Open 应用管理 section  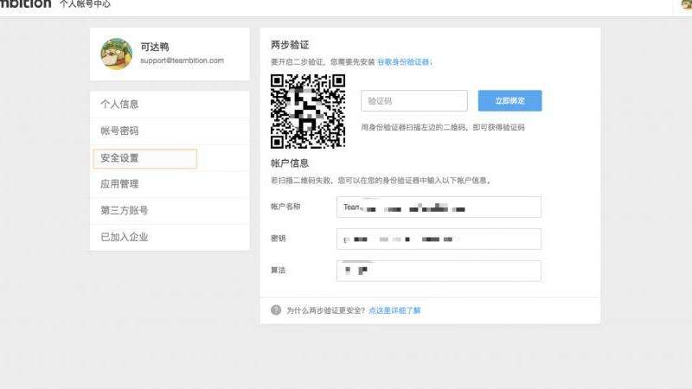170,184
